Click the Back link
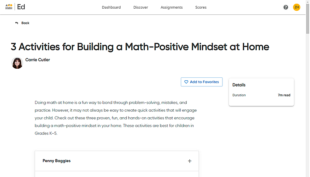 pos(22,23)
